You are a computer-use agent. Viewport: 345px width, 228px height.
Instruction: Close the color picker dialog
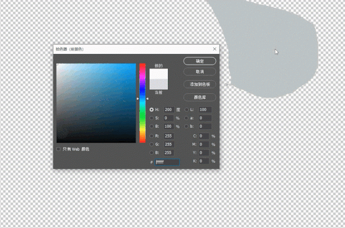point(214,49)
